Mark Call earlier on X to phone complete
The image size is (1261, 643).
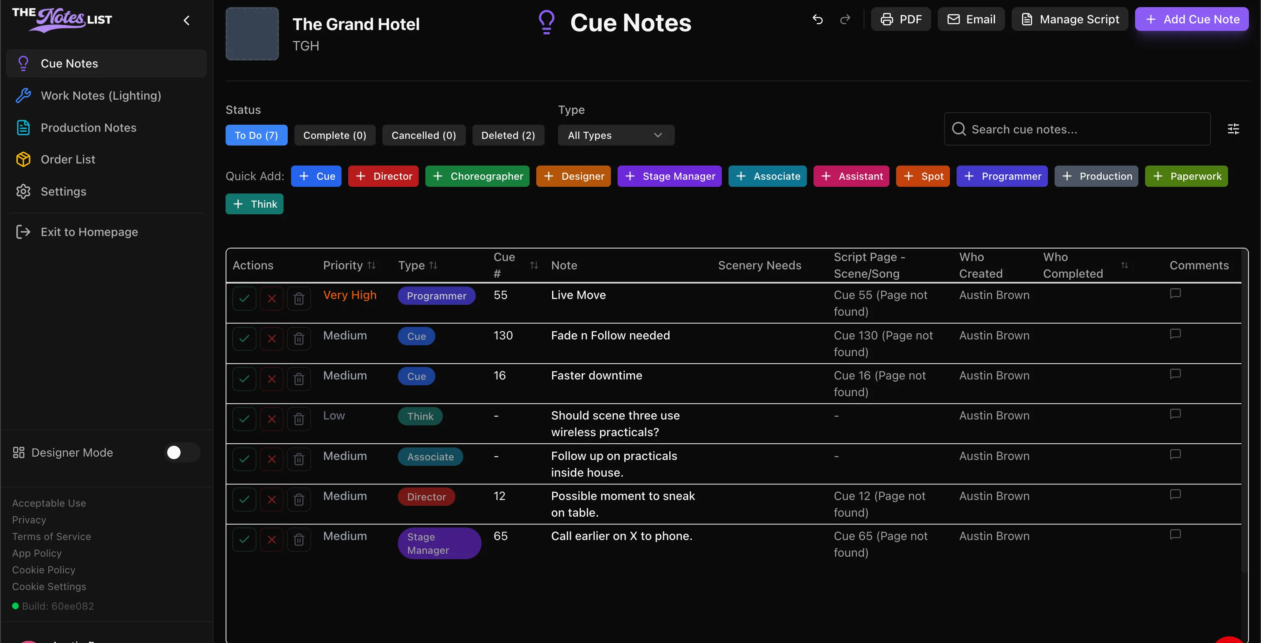point(244,539)
